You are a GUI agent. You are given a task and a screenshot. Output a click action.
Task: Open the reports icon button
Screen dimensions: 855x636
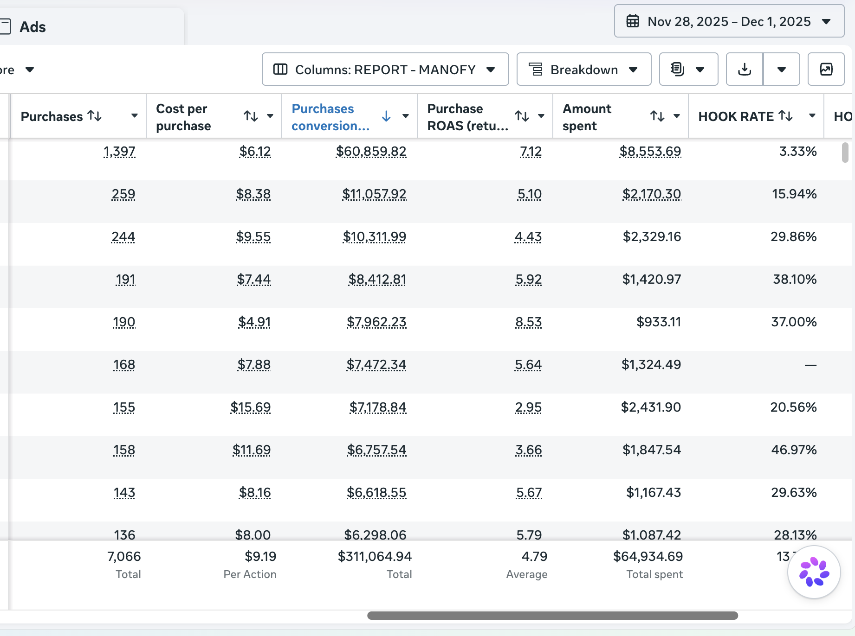[677, 69]
